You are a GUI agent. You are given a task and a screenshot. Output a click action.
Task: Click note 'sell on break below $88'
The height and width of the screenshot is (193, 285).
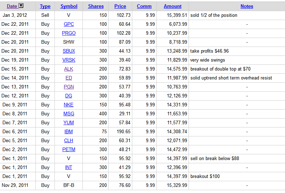[215, 159]
